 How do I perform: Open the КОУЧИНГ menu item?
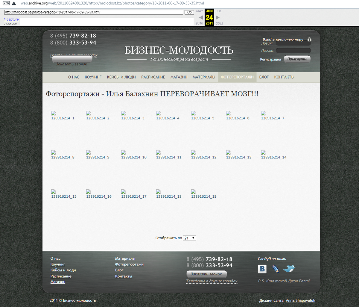[93, 77]
